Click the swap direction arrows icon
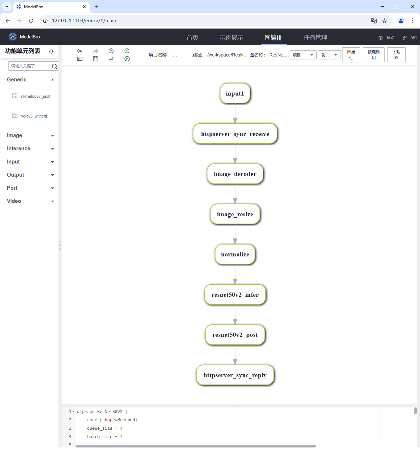Image resolution: width=420 pixels, height=457 pixels. (111, 59)
